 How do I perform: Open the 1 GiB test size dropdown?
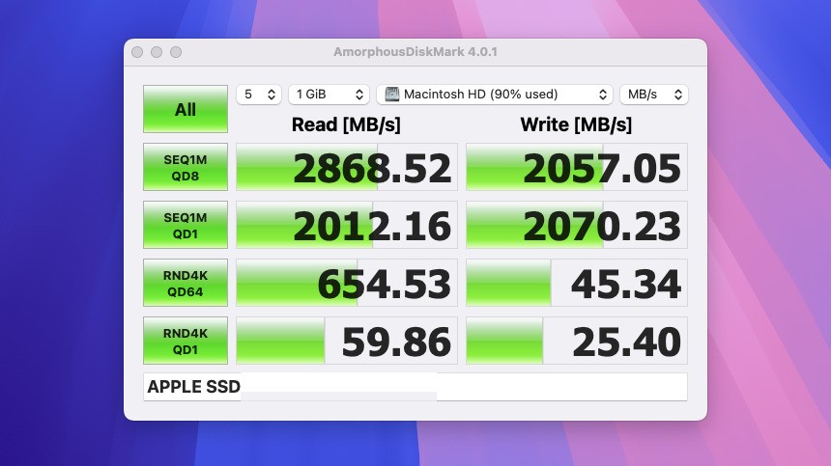[x=329, y=95]
